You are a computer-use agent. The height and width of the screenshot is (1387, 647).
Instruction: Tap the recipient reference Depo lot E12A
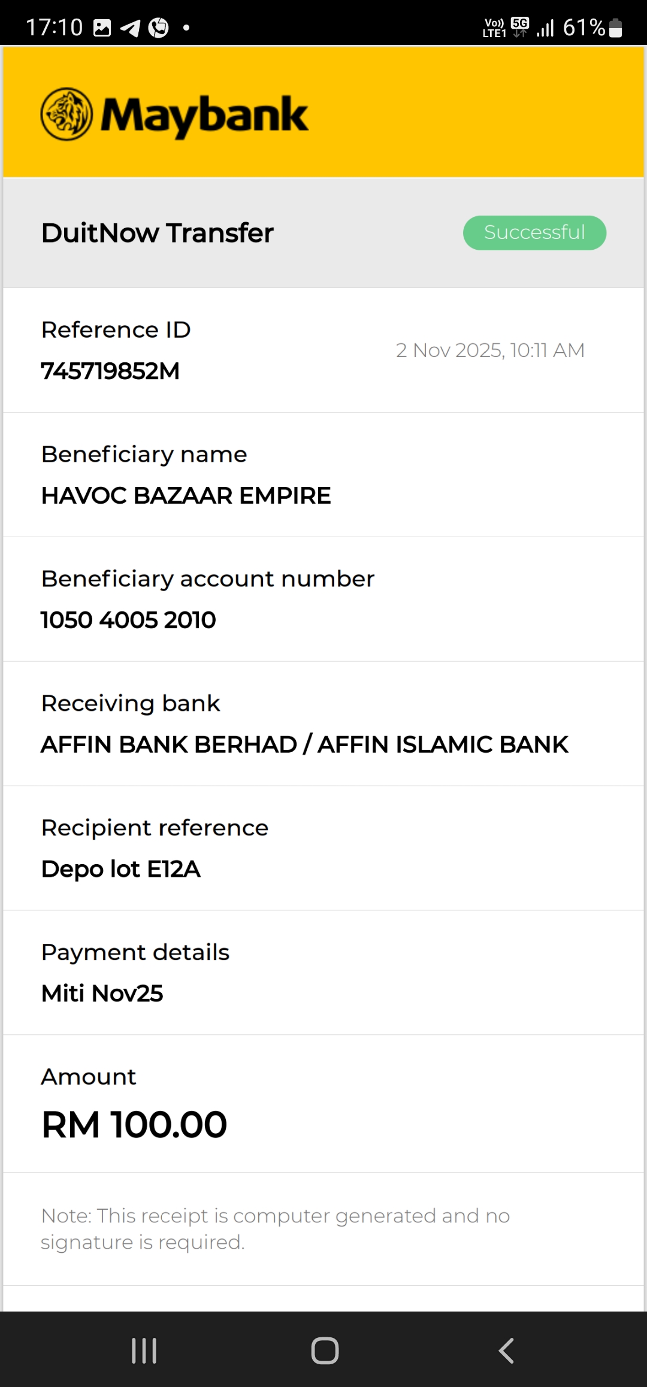coord(120,869)
